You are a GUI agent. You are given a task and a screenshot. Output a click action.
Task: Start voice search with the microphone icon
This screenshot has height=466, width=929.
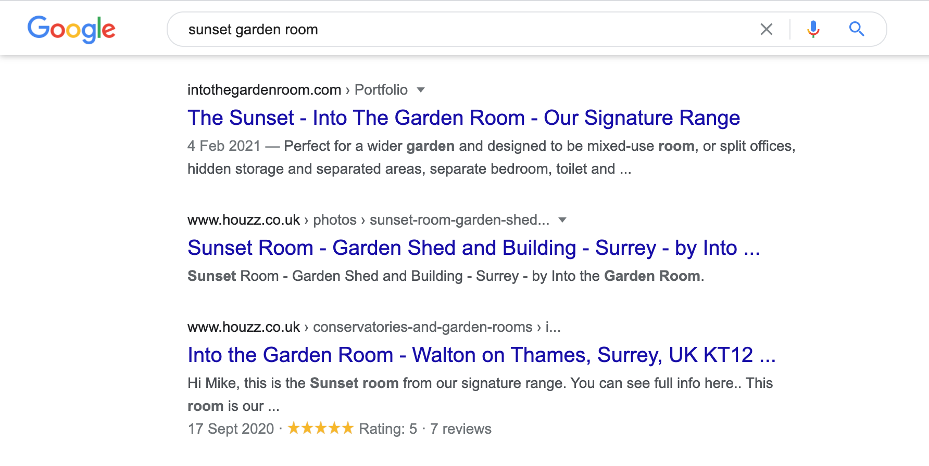[813, 29]
